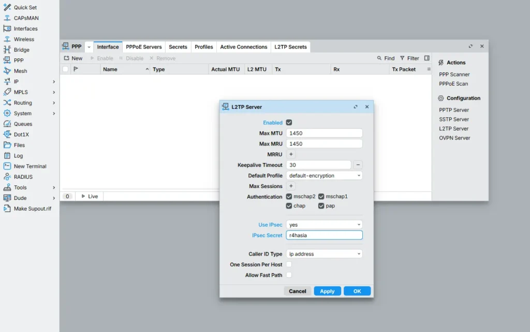The width and height of the screenshot is (530, 332).
Task: Open the Queues icon in sidebar
Action: point(7,124)
